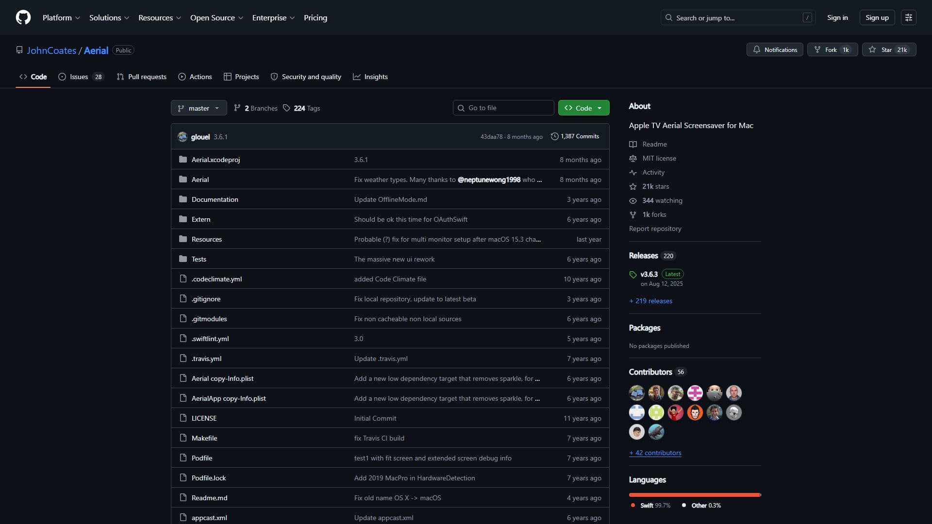Viewport: 932px width, 524px height.
Task: Open the Issues tab
Action: [81, 77]
